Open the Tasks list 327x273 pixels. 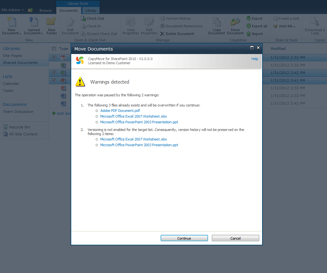[x=8, y=91]
